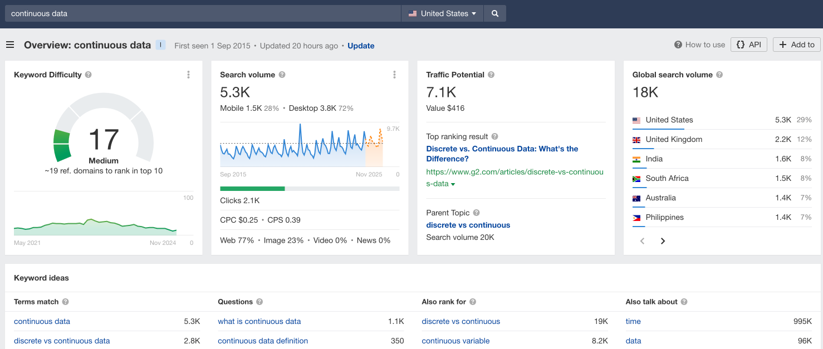The image size is (823, 349).
Task: Open continuous data definition keyword
Action: tap(263, 341)
